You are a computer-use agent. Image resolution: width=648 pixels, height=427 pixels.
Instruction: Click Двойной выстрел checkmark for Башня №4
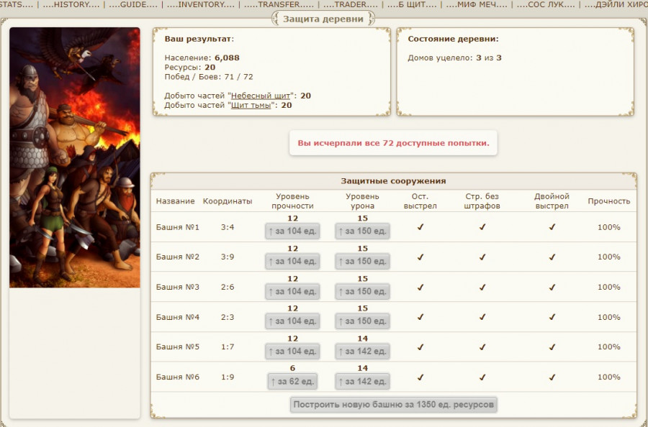tap(552, 317)
